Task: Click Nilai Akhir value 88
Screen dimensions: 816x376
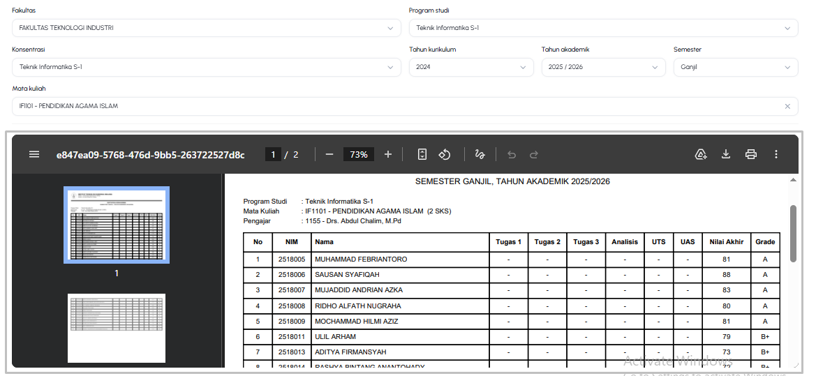Action: pos(727,275)
